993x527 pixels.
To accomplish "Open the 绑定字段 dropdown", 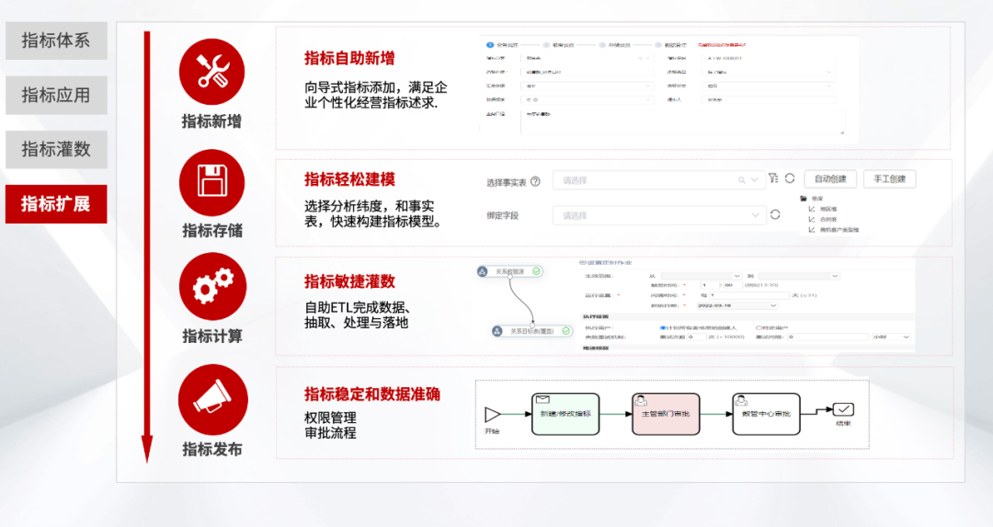I will [658, 215].
